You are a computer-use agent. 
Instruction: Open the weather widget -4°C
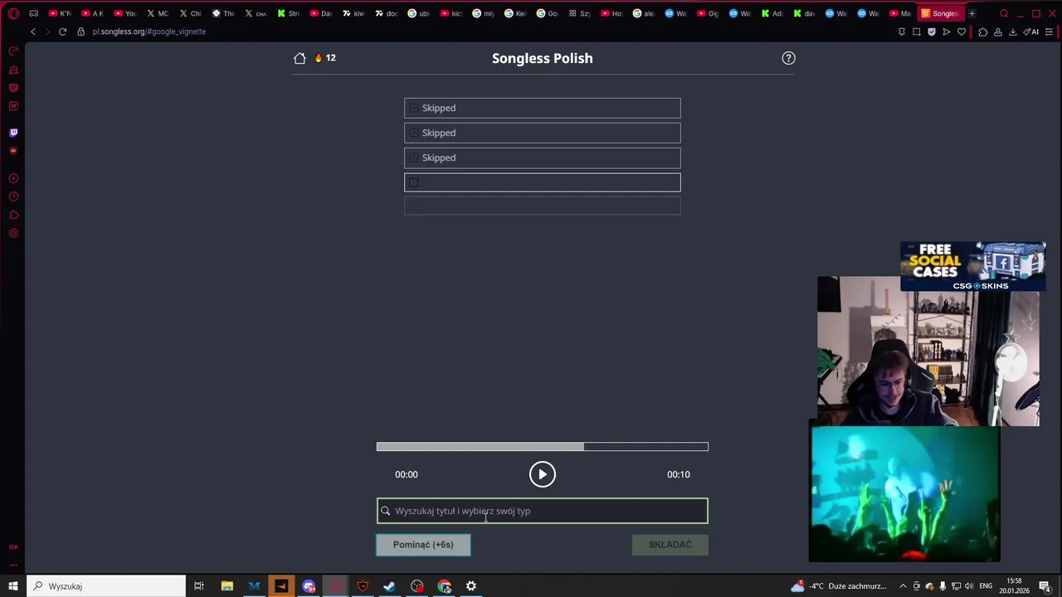coord(839,586)
